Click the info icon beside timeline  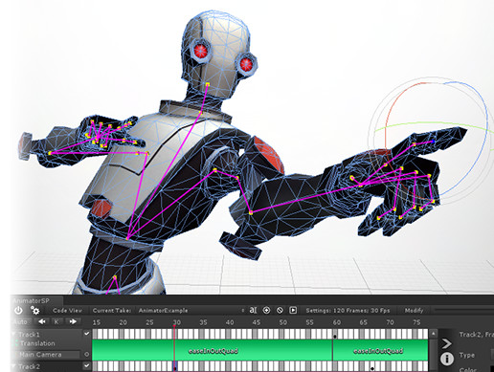point(447,359)
